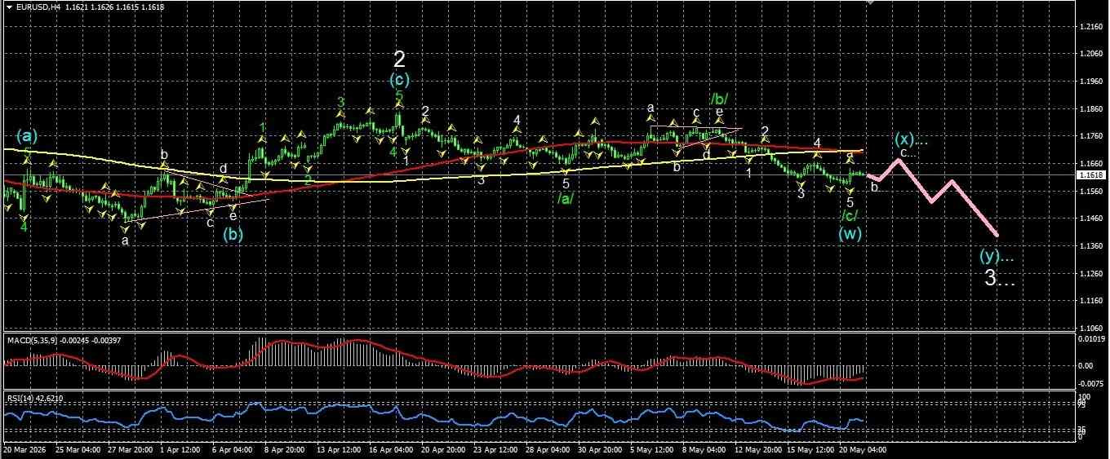Click the 1.1460 price axis label
Image resolution: width=1110 pixels, height=459 pixels.
pyautogui.click(x=1090, y=218)
